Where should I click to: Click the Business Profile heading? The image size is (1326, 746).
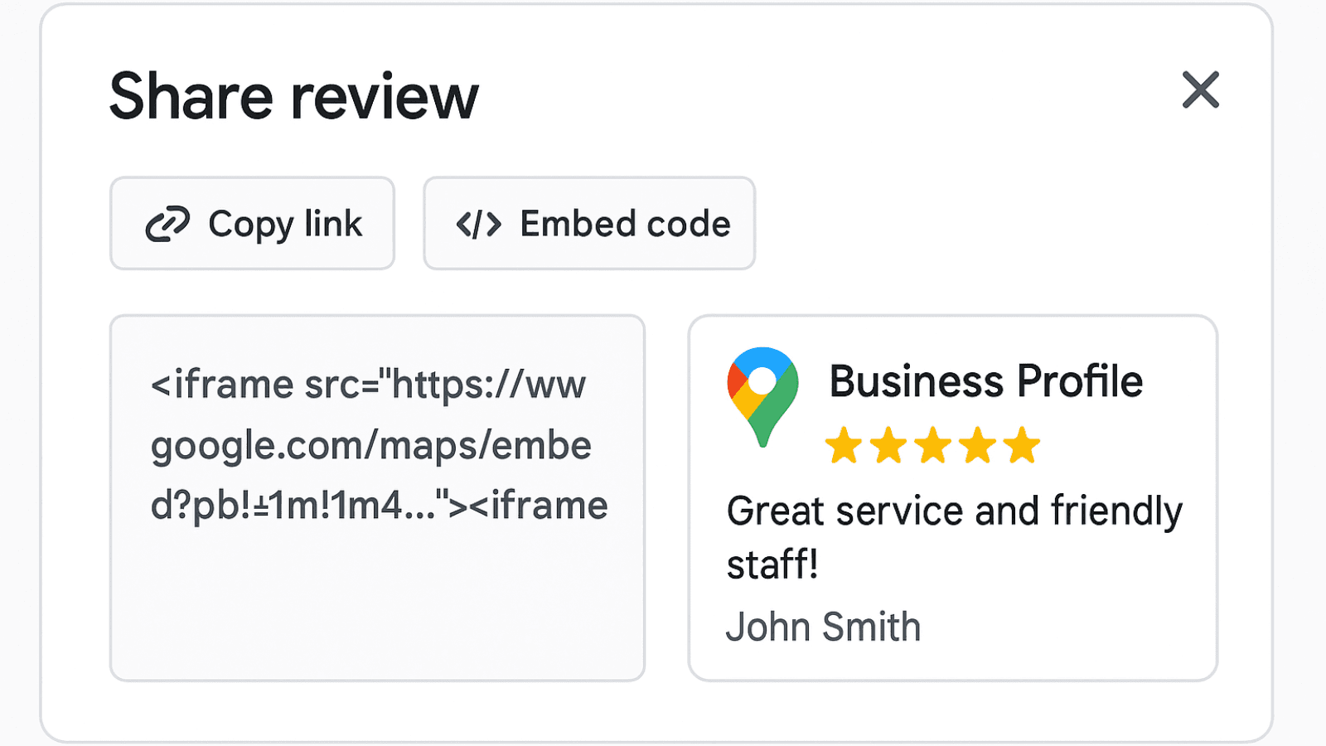click(x=986, y=381)
